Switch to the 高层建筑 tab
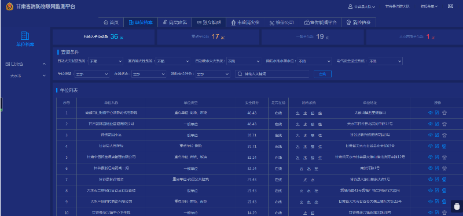463x216 pixels. pos(175,23)
